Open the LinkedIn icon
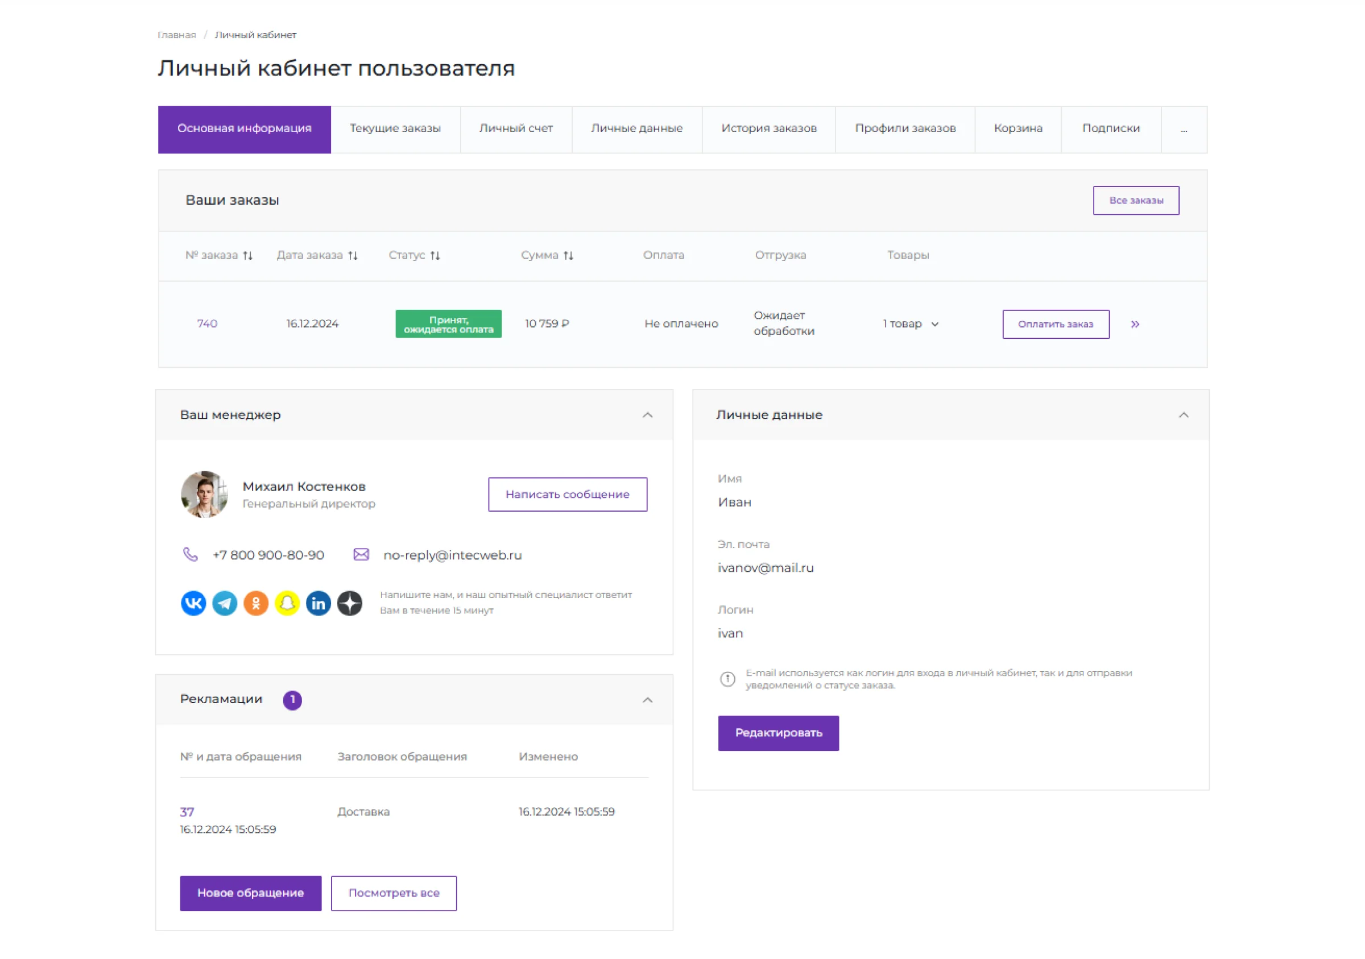This screenshot has height=959, width=1365. point(318,603)
